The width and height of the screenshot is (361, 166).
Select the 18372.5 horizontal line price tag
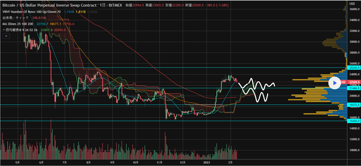click(354, 105)
